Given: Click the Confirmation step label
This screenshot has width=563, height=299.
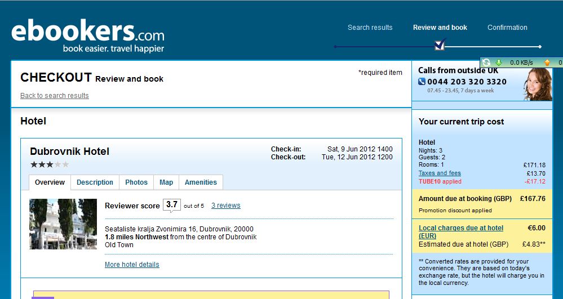Looking at the screenshot, I should [507, 27].
